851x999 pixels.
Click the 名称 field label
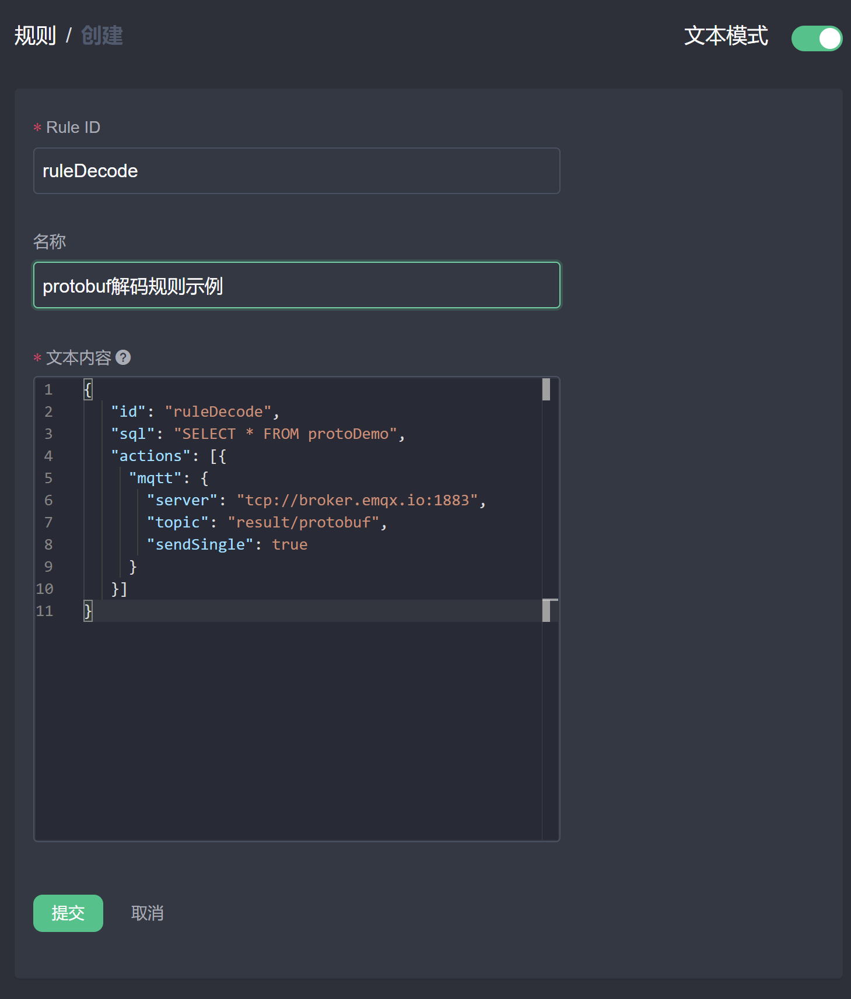(x=50, y=241)
